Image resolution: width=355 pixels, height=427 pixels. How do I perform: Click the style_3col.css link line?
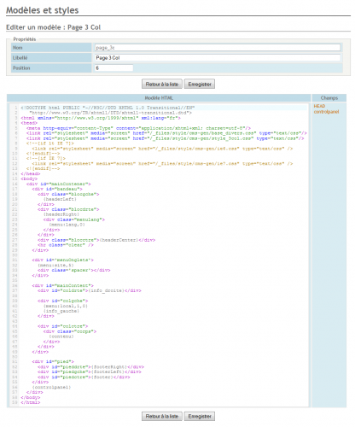(x=165, y=138)
